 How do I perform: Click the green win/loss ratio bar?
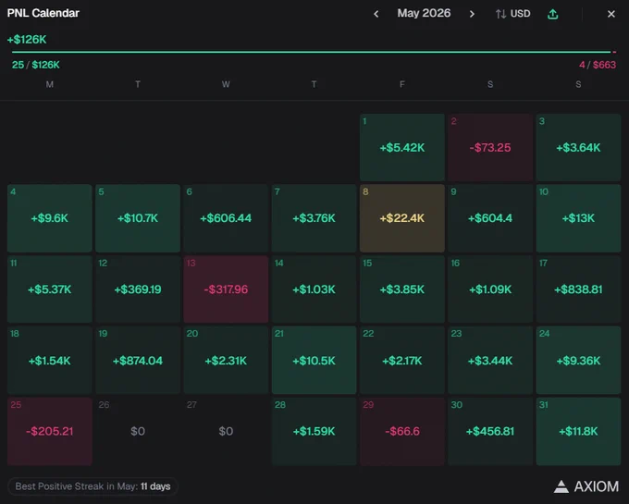pyautogui.click(x=311, y=52)
